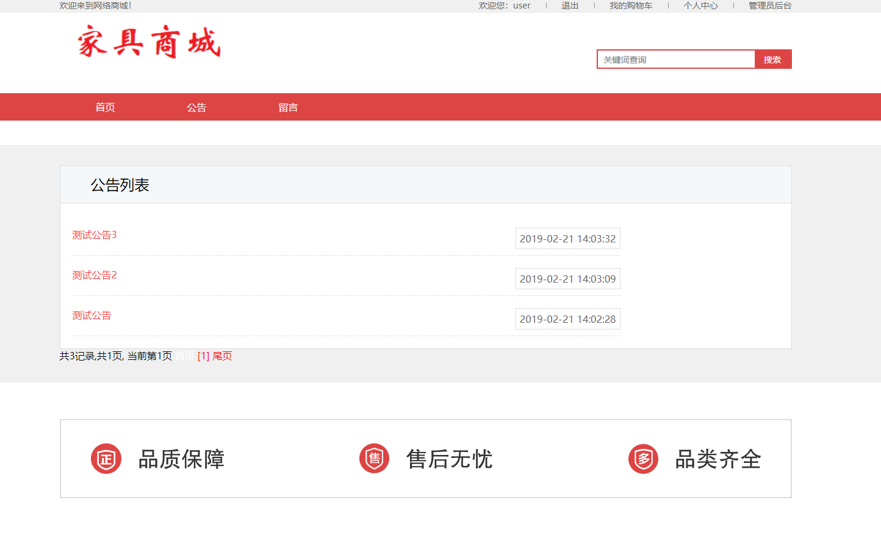Open the 留言 message board tab
The height and width of the screenshot is (539, 881).
coord(287,107)
